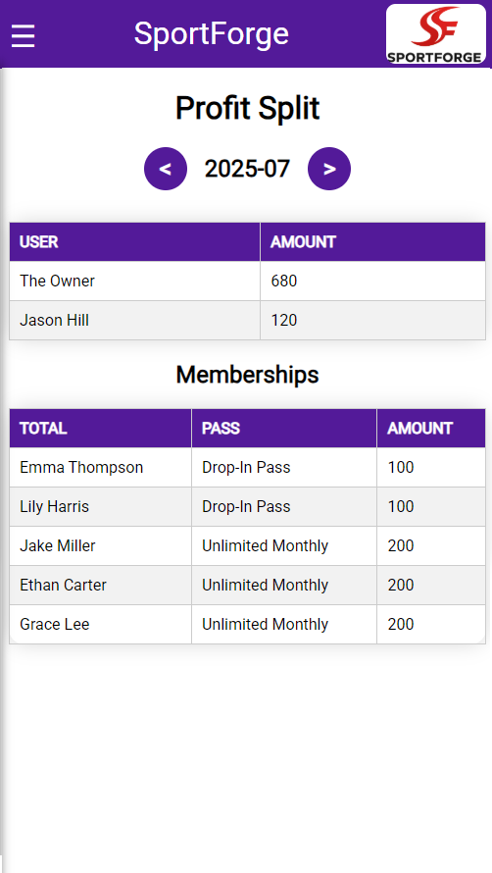
Task: Click the SportForge logo image
Action: [436, 34]
